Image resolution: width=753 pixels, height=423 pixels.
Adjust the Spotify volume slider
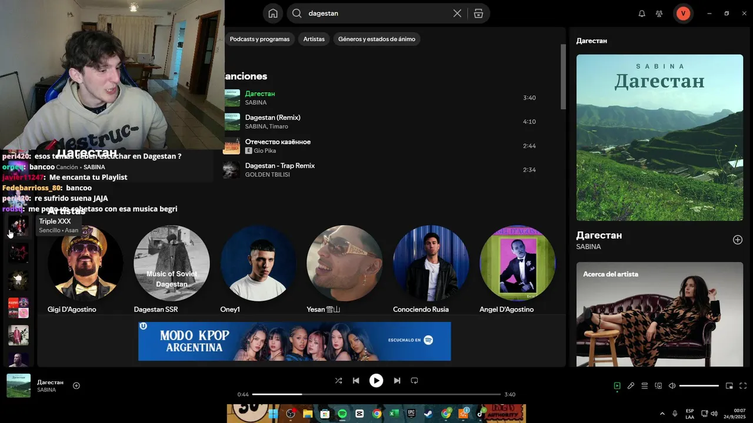click(699, 386)
